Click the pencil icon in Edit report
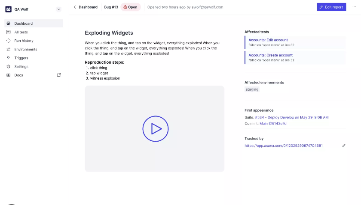Screen dimensions: 361x205 [321, 7]
